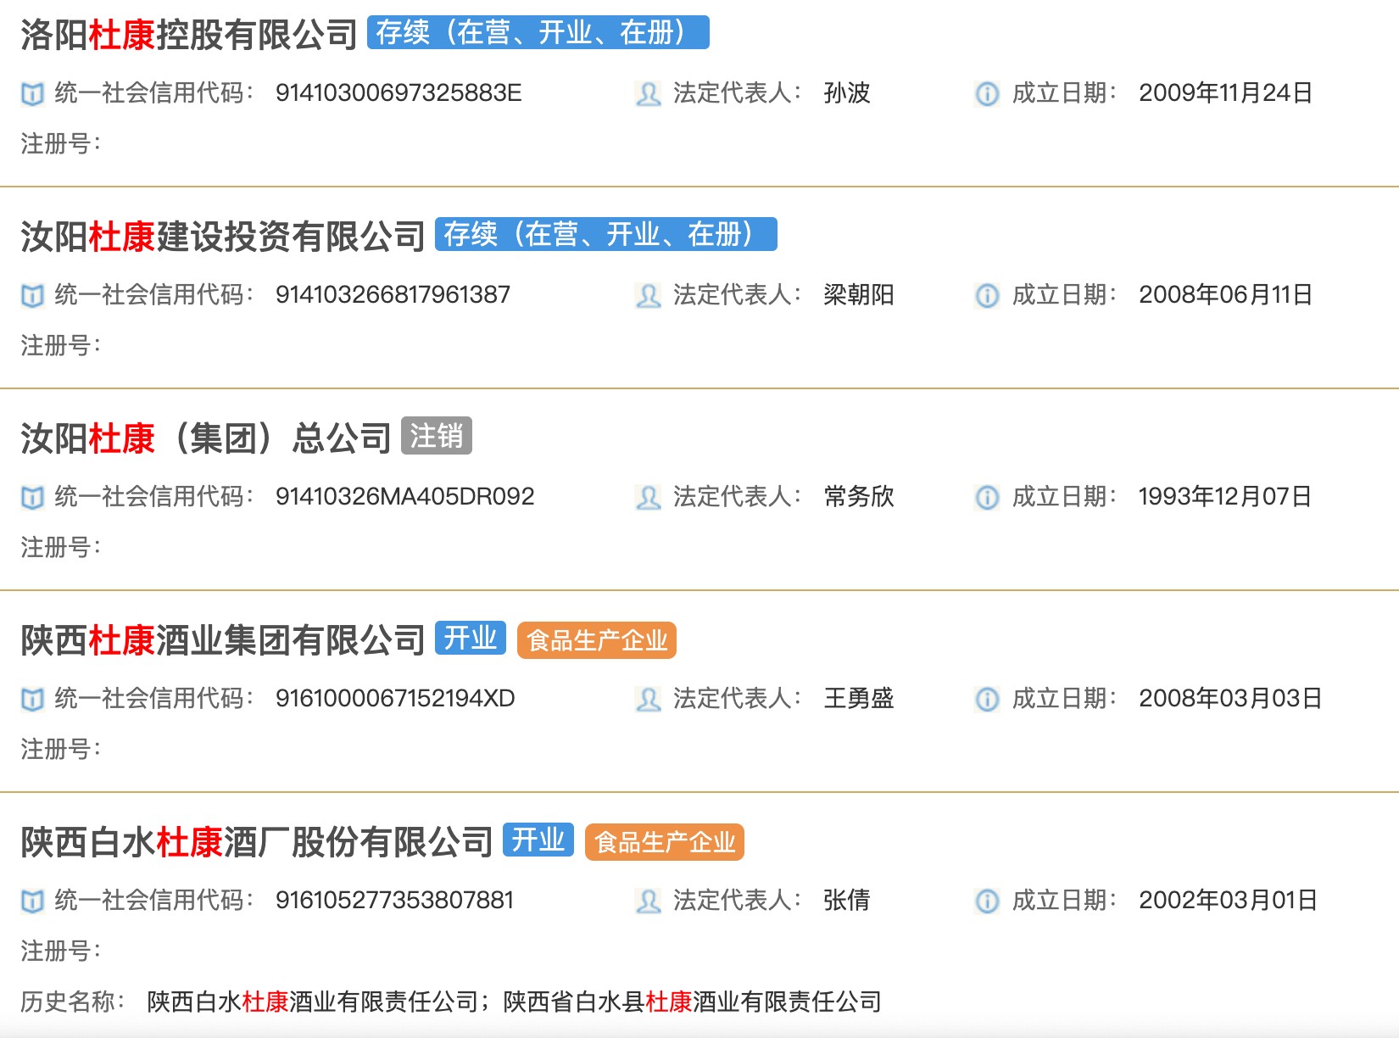Image resolution: width=1399 pixels, height=1038 pixels.
Task: Click the person icon next to 张倩
Action: 648,901
